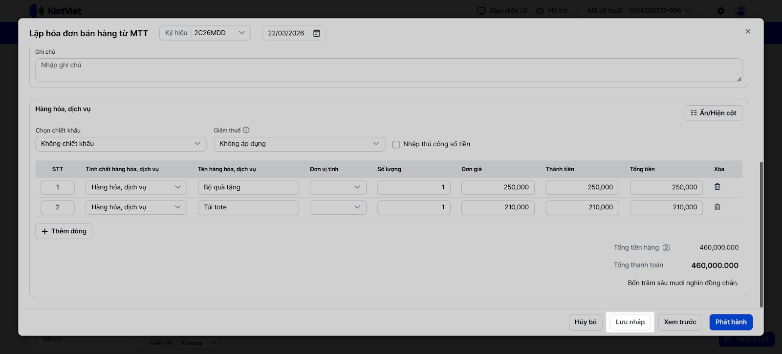Click the Tổng tiền hàng count badge
This screenshot has height=354, width=782.
click(x=666, y=248)
